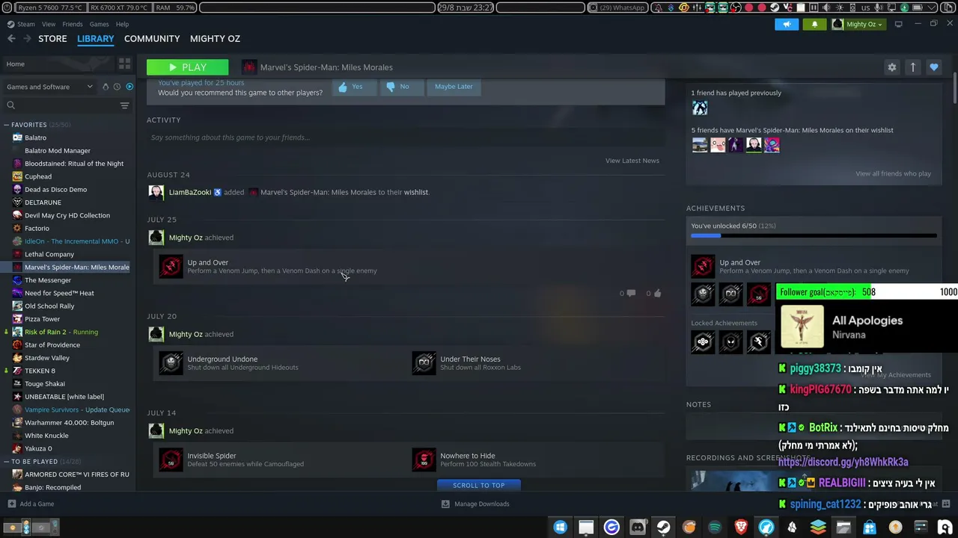The width and height of the screenshot is (958, 538).
Task: Open Brave browser from the bottom dock
Action: click(741, 528)
